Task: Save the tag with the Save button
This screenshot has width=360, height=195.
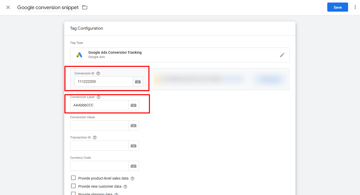Action: (337, 7)
